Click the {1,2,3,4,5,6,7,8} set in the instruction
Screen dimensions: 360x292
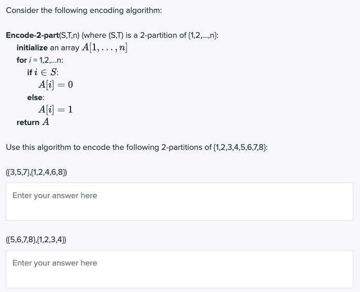(x=240, y=147)
